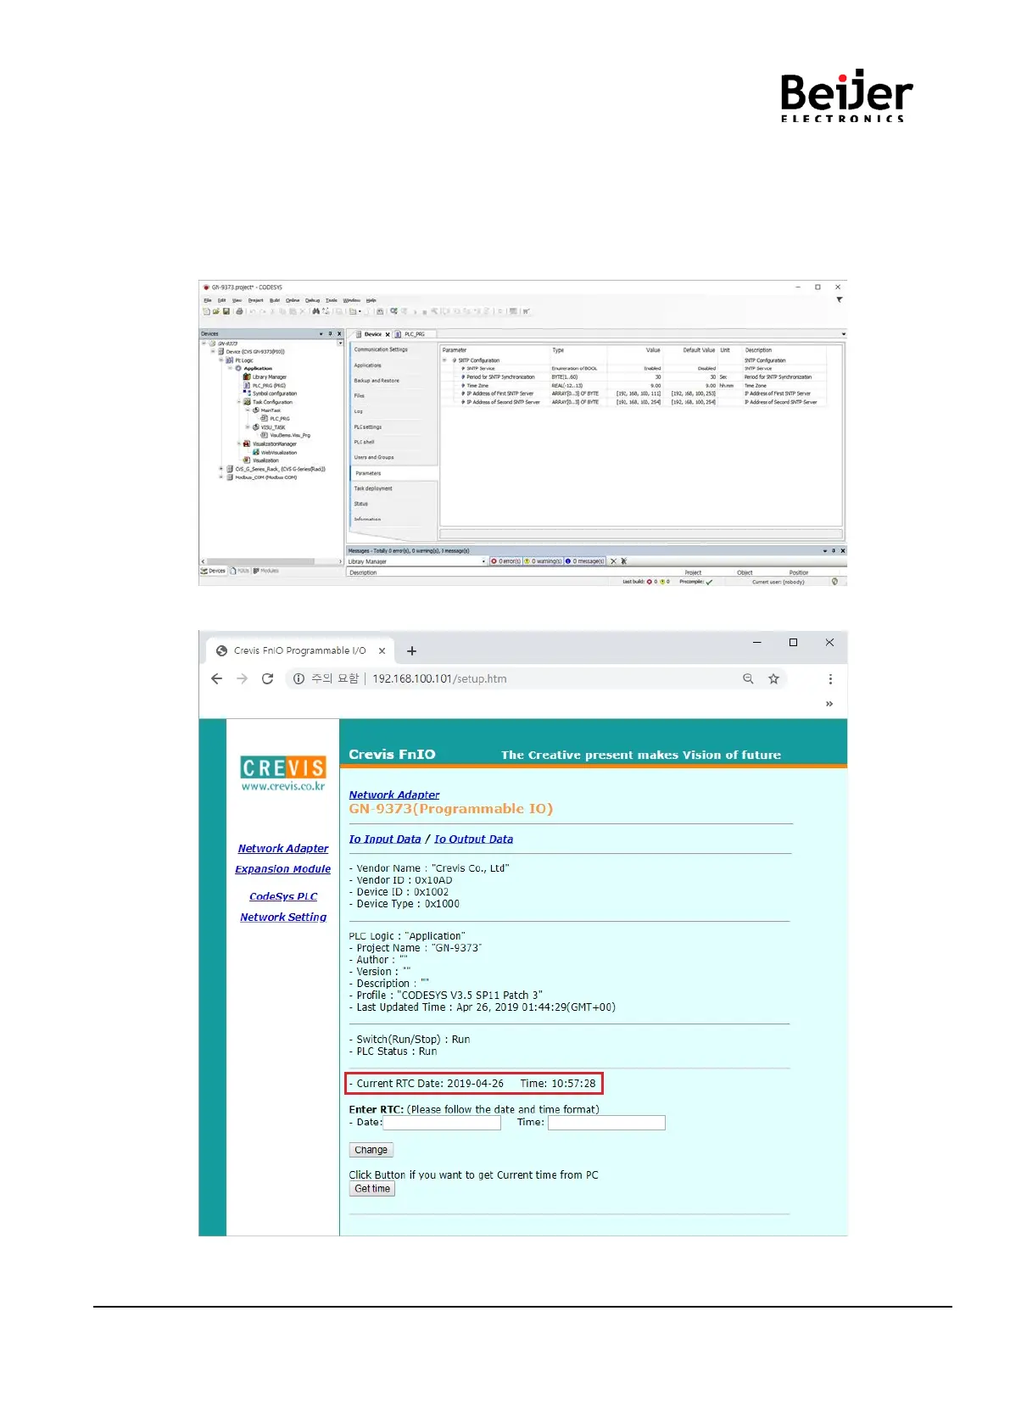Follow the Io Output Data link
The height and width of the screenshot is (1428, 1010).
point(474,839)
